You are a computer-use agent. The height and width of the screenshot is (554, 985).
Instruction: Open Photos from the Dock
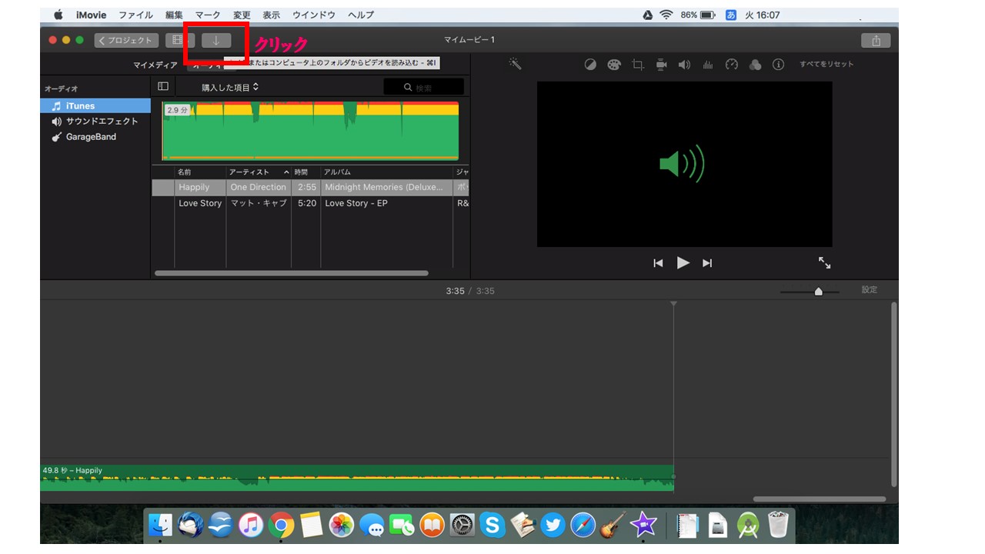pyautogui.click(x=342, y=525)
